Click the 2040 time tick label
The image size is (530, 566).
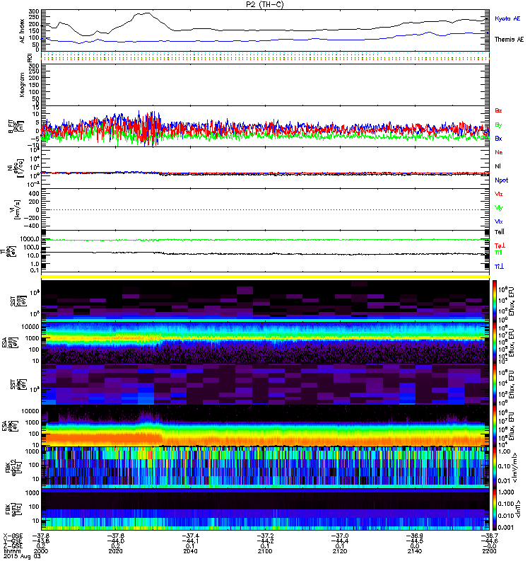(190, 551)
